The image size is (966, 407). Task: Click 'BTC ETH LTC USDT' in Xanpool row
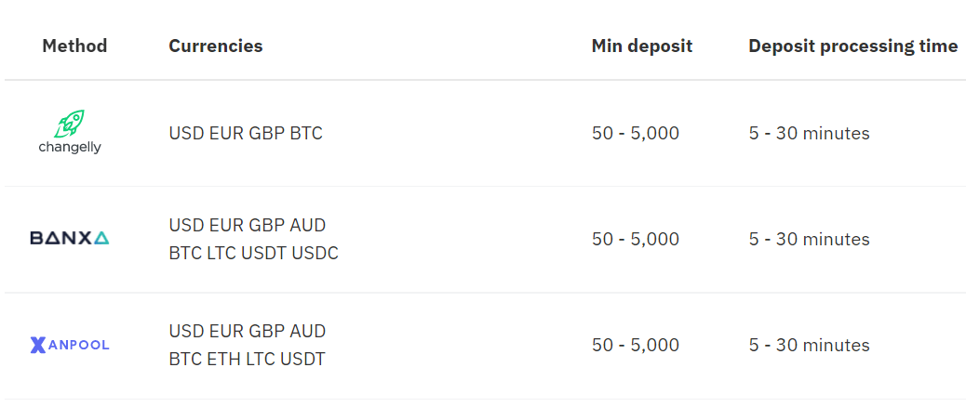(x=247, y=359)
